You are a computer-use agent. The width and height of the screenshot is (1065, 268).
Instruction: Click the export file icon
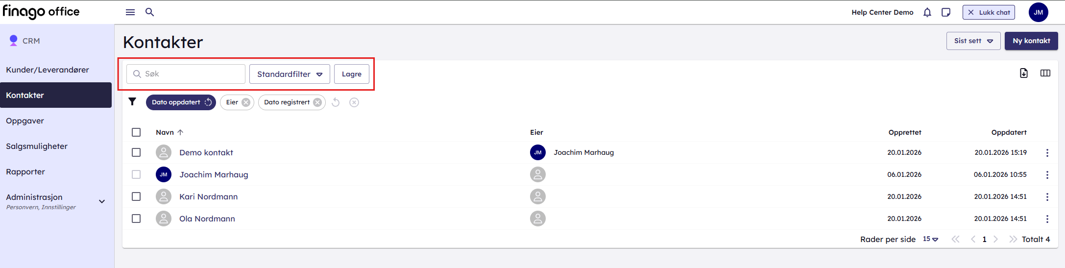point(1023,73)
